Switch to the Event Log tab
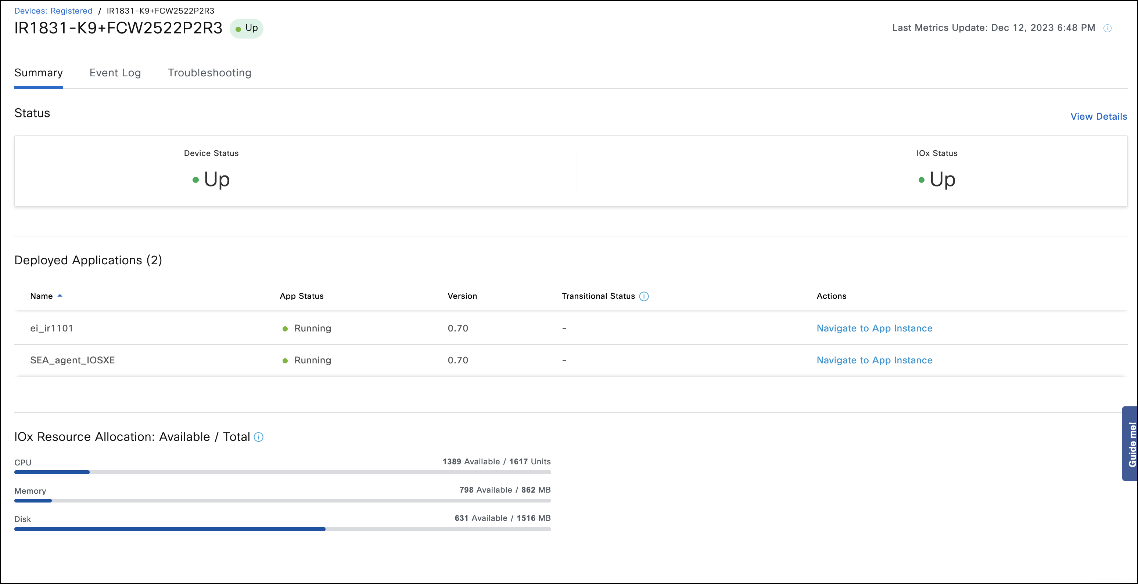 pyautogui.click(x=115, y=73)
